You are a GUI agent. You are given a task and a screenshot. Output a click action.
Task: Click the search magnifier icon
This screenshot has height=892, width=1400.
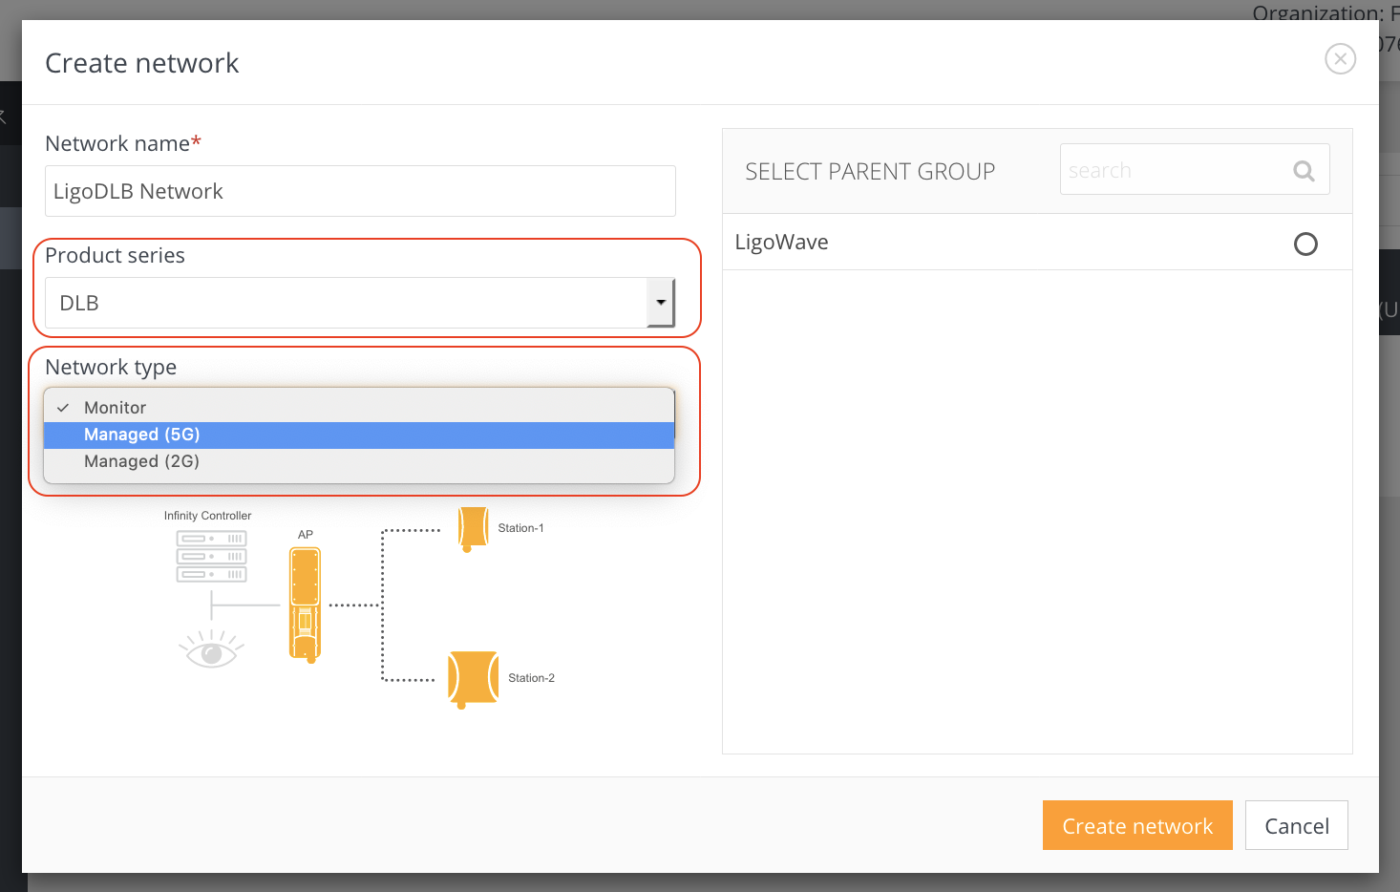(x=1304, y=170)
